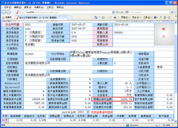Refresh the page using the address bar icon

coord(117,12)
